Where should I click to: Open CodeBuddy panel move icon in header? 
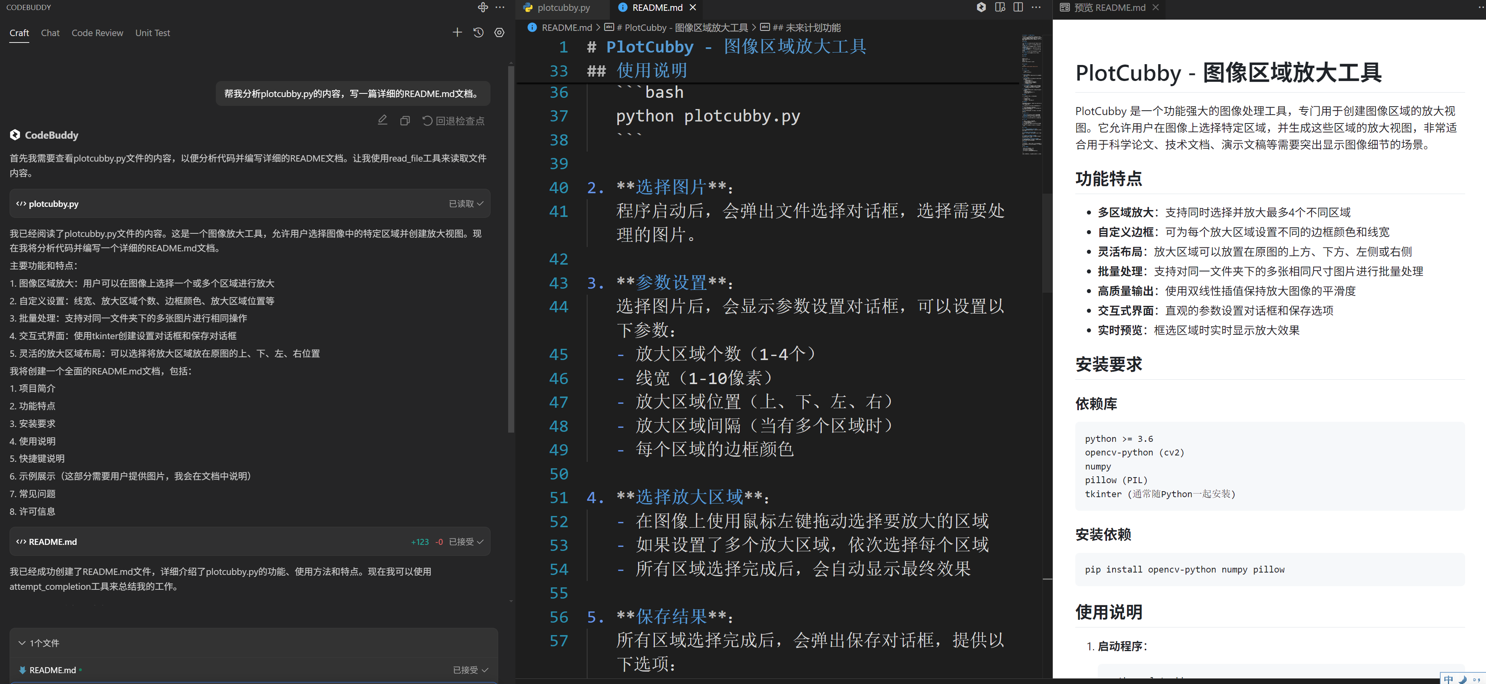[x=483, y=8]
